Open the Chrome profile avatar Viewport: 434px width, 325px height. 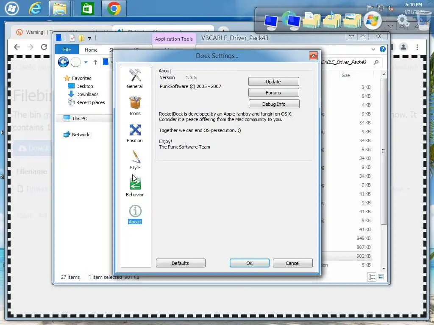point(403,47)
